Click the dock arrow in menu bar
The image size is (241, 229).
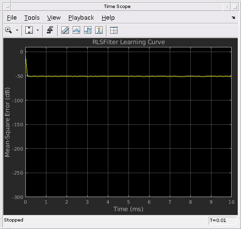pyautogui.click(x=233, y=17)
